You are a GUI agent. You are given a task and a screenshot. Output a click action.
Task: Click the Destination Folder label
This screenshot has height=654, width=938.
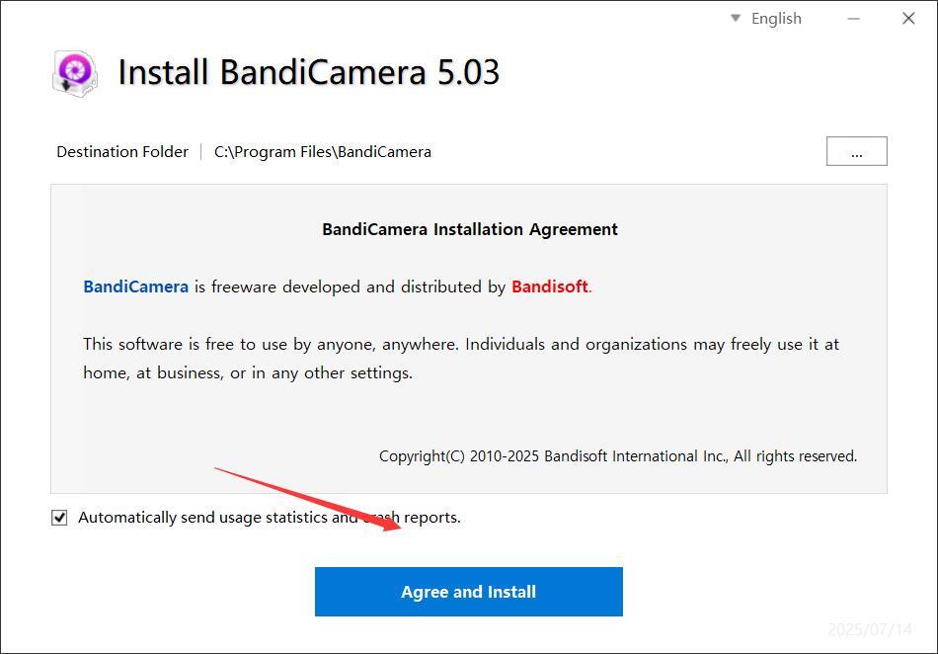(x=122, y=152)
